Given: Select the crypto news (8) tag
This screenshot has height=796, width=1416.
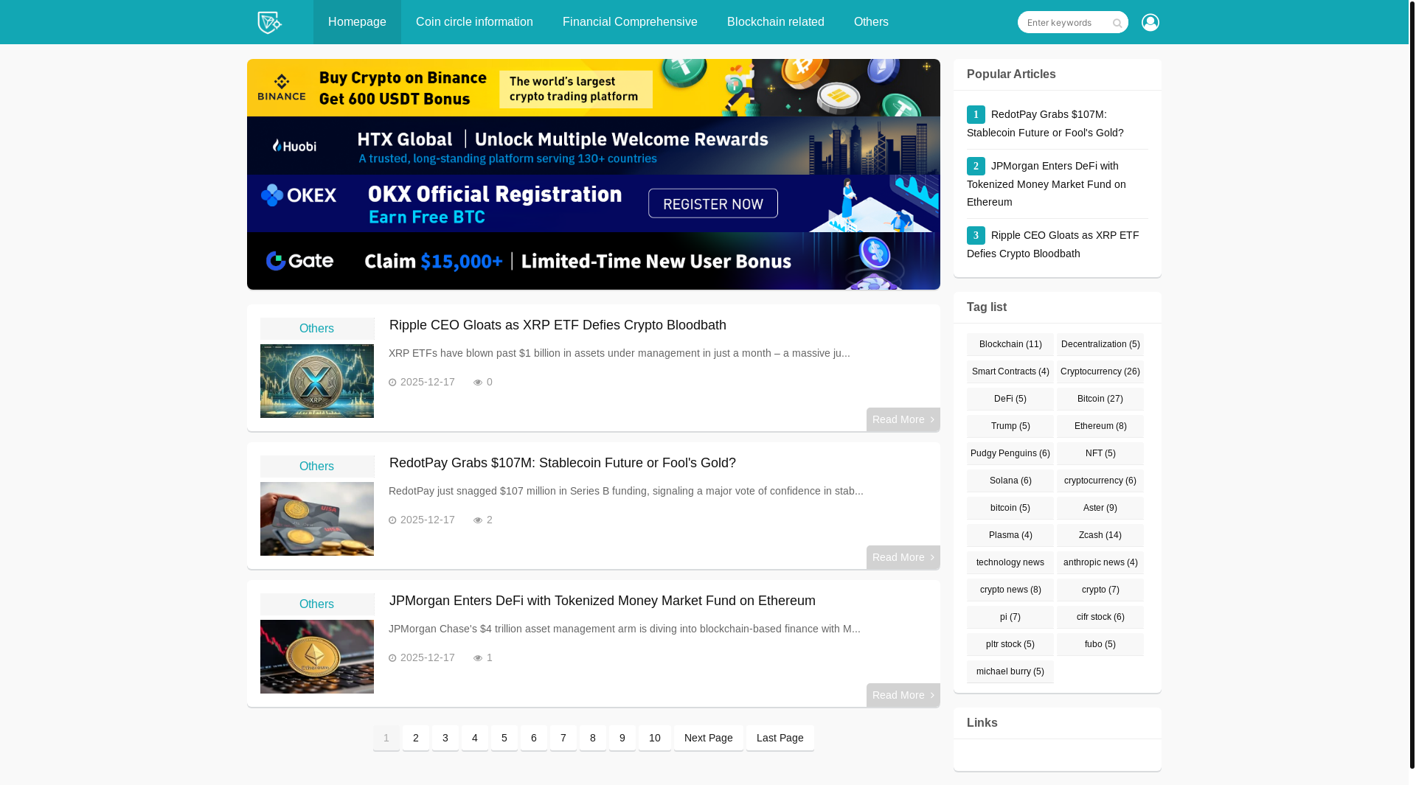Looking at the screenshot, I should click(1010, 590).
